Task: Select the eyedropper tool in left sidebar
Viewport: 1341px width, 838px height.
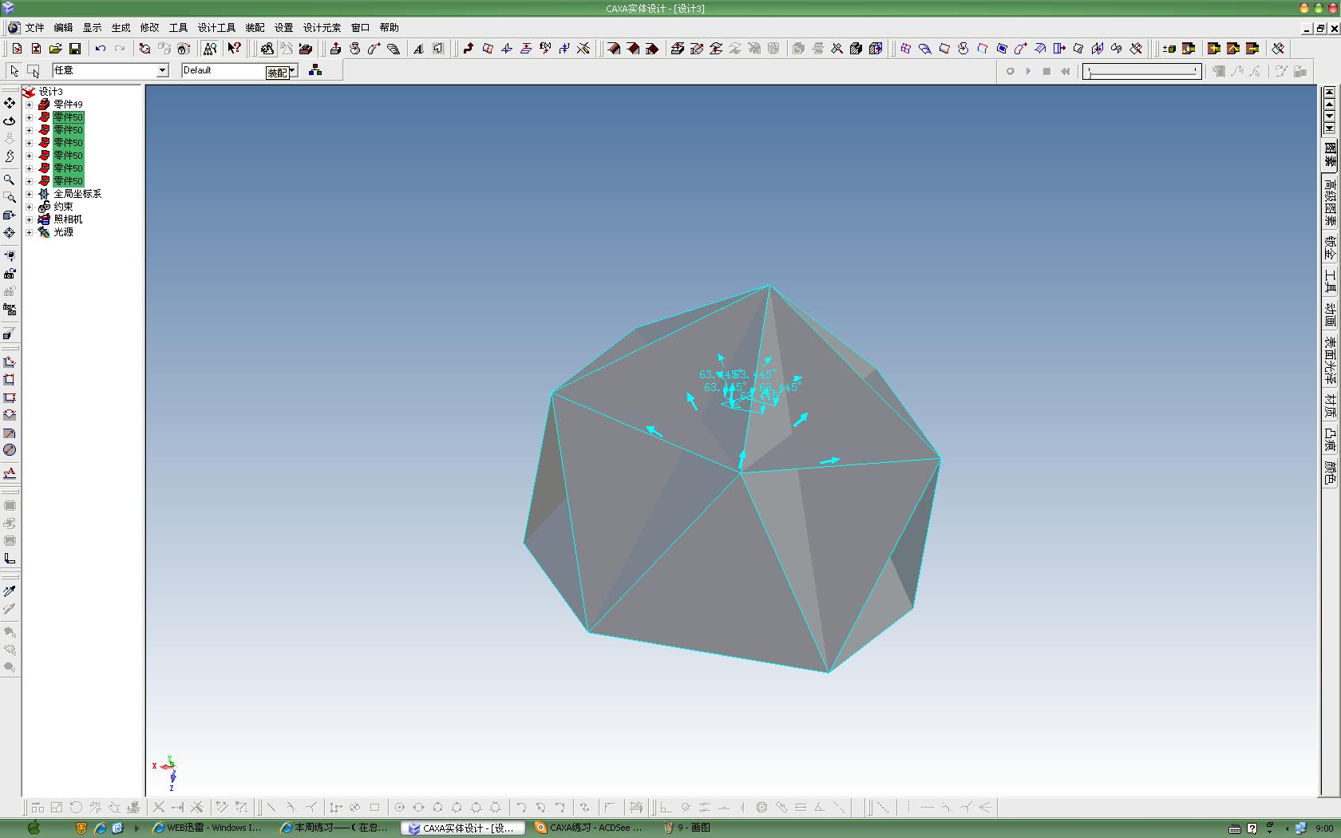Action: click(x=10, y=591)
